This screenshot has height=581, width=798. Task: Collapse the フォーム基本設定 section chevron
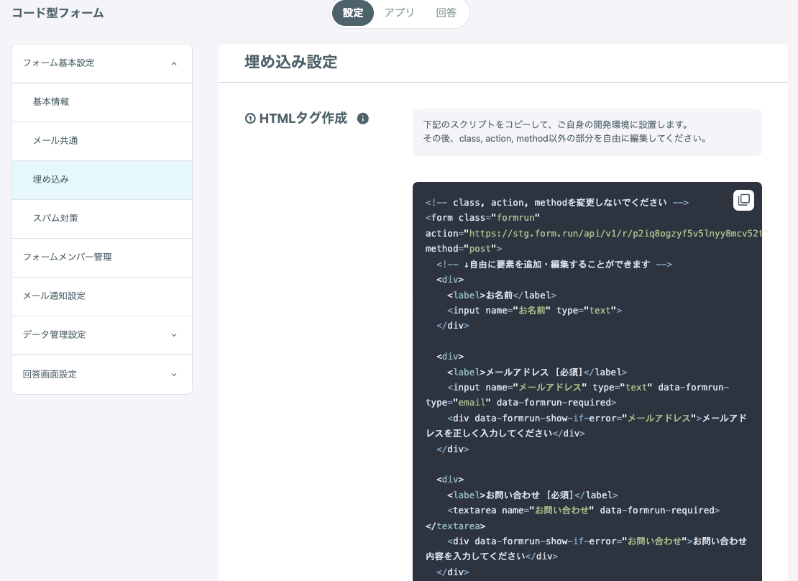click(174, 64)
